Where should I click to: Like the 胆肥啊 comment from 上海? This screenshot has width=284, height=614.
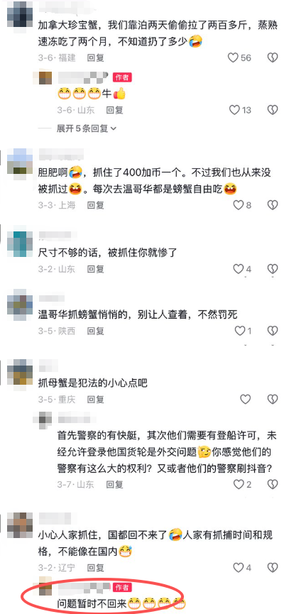point(238,205)
